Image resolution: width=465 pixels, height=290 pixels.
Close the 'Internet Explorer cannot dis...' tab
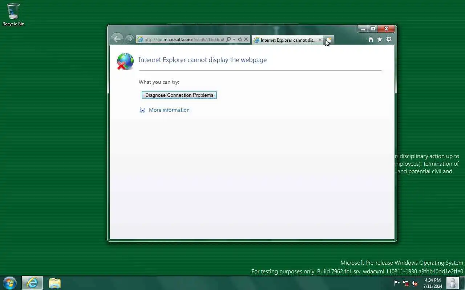click(320, 40)
